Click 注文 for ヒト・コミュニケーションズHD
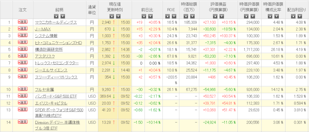The image size is (309, 132). 23,42
